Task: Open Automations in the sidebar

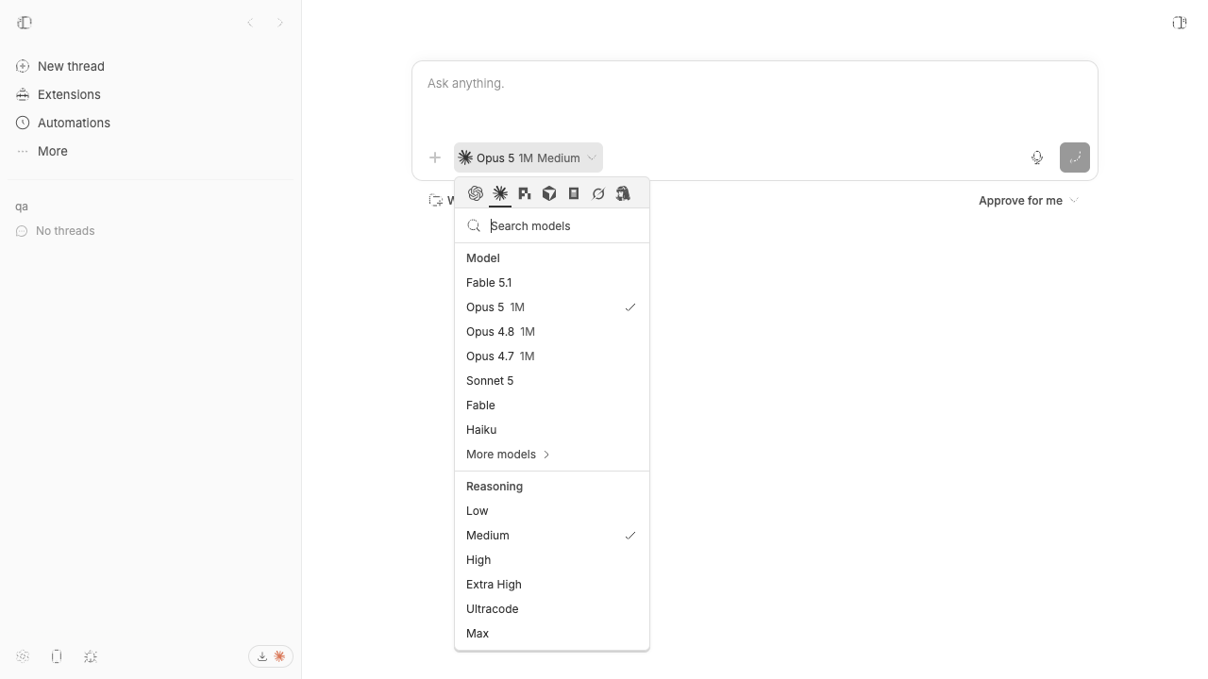Action: click(x=151, y=123)
